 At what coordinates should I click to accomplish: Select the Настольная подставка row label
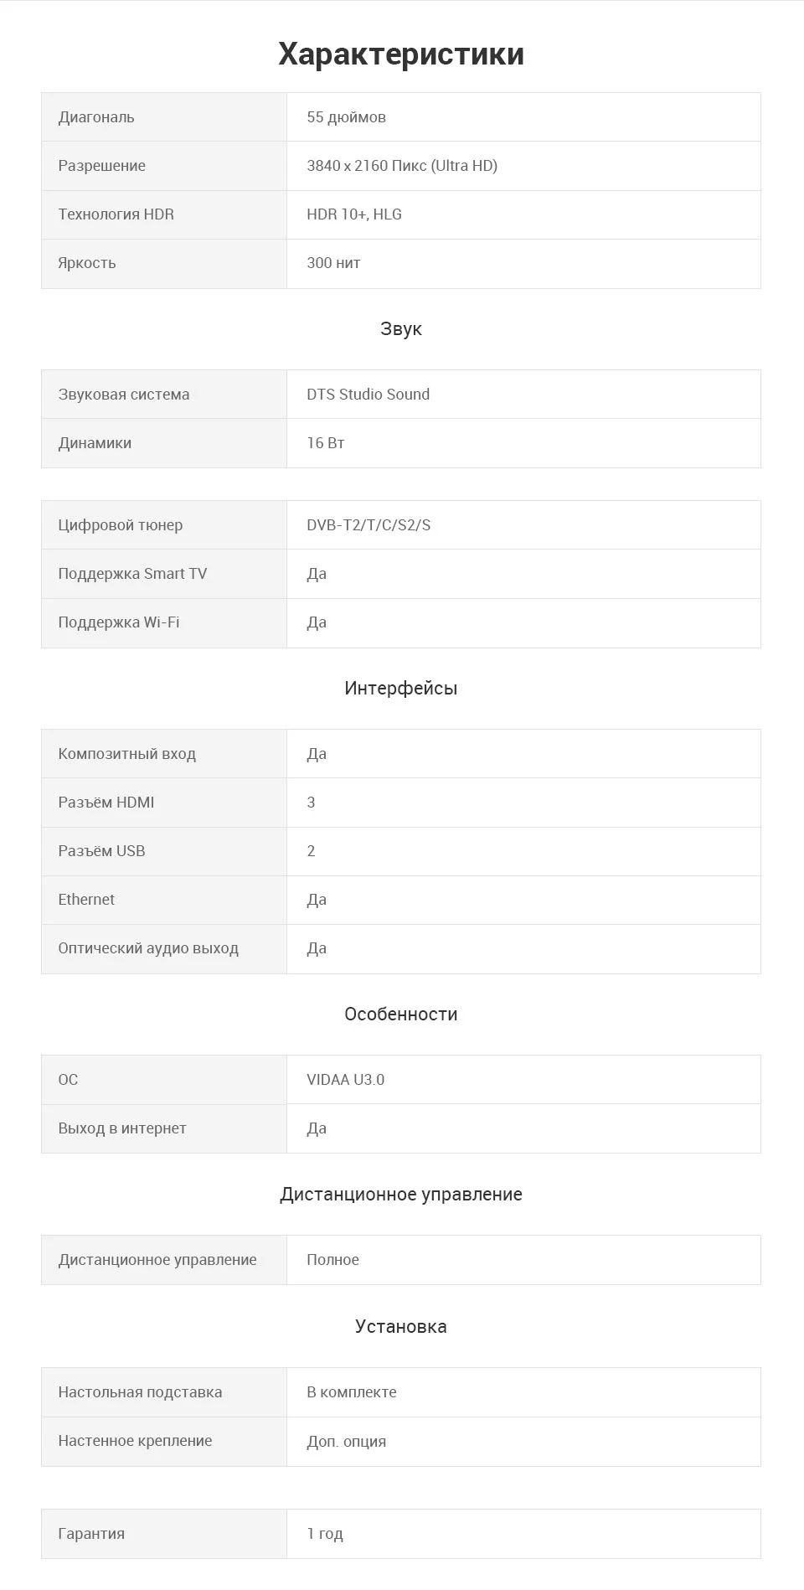(140, 1392)
